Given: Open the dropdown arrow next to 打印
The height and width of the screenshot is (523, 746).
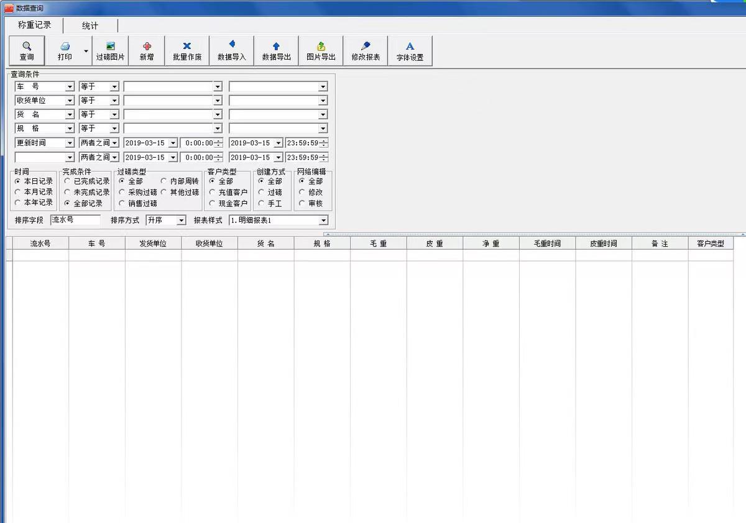Looking at the screenshot, I should tap(86, 51).
